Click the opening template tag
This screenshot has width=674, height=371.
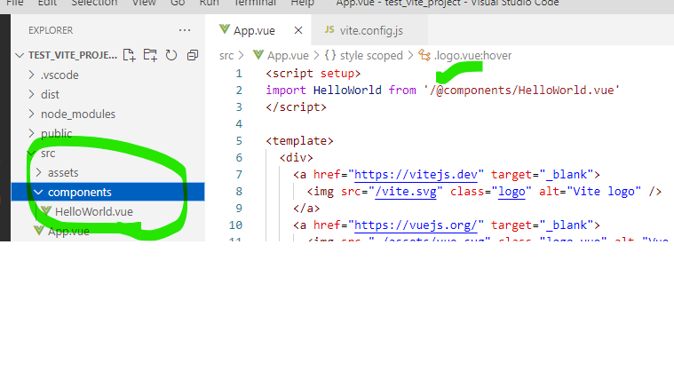point(299,141)
